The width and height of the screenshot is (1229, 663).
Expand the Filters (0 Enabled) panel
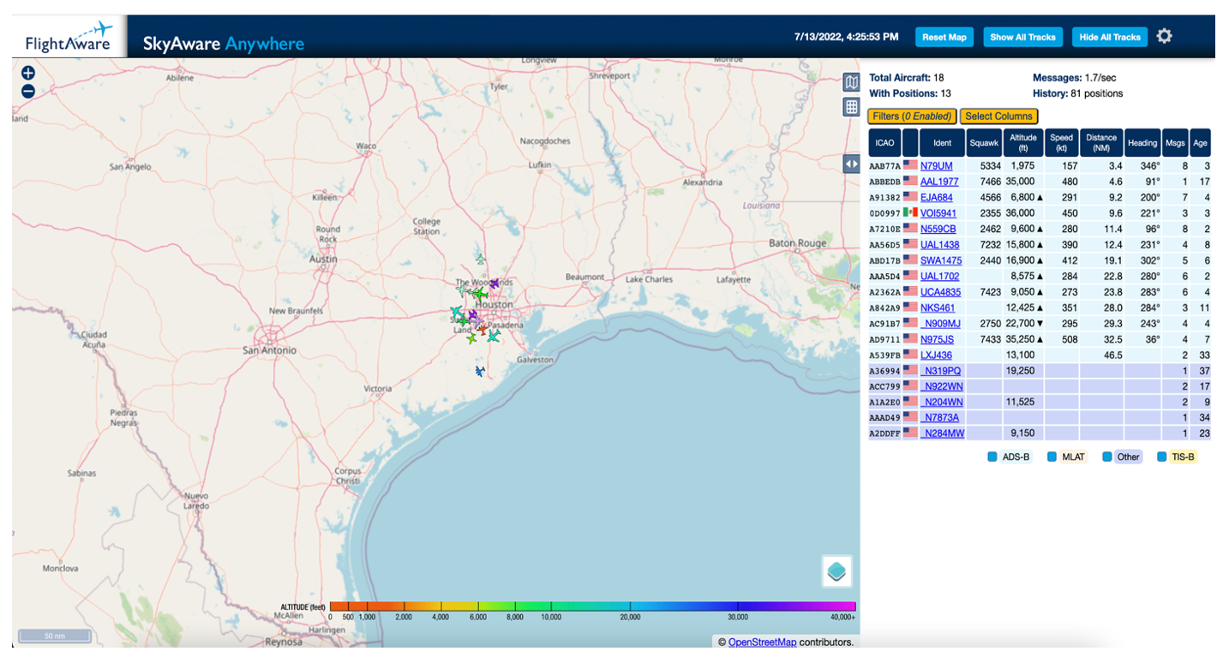(x=912, y=116)
